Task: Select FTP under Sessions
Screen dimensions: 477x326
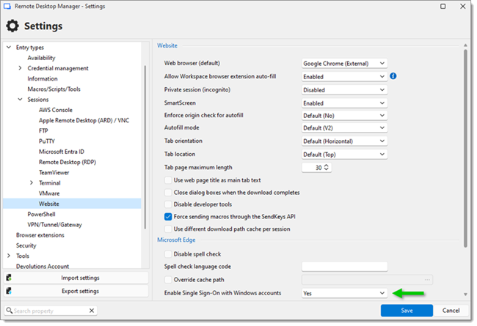Action: pos(43,130)
